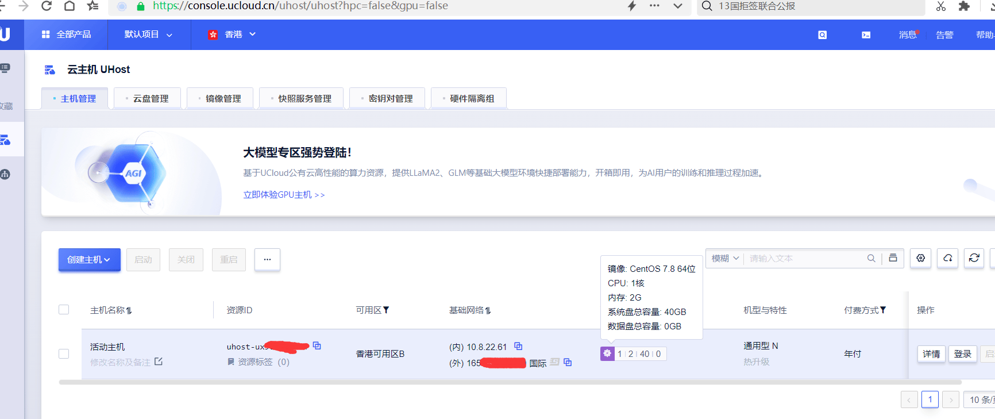995x419 pixels.
Task: Open the more actions ellipsis button
Action: tap(267, 260)
